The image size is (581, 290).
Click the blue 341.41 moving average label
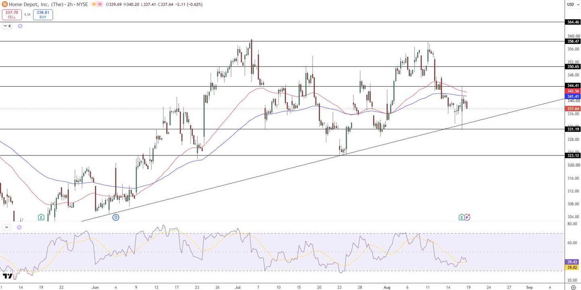[573, 97]
